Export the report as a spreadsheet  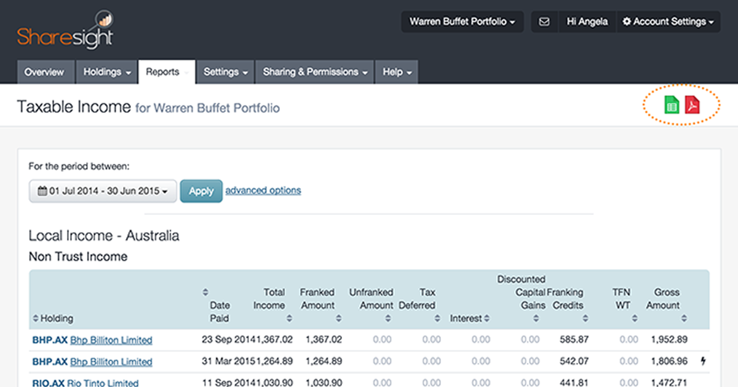tap(672, 105)
